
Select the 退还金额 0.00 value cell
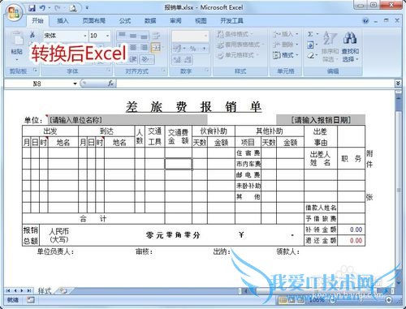coord(352,240)
